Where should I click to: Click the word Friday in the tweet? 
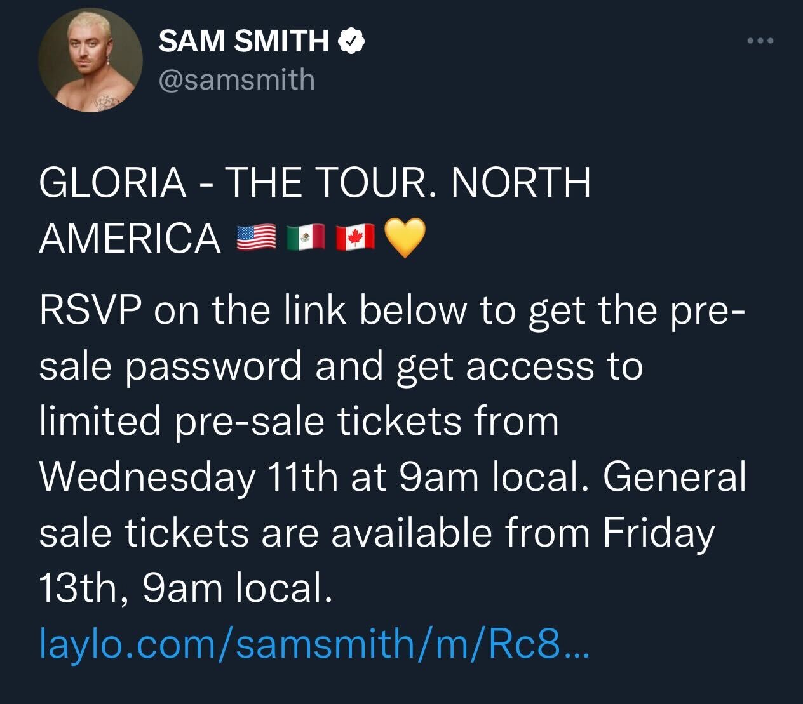pos(658,533)
